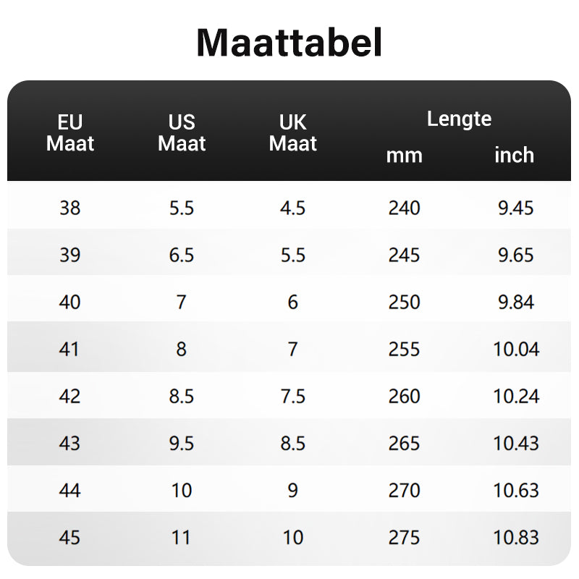Click EU size 38 cell

pos(70,208)
